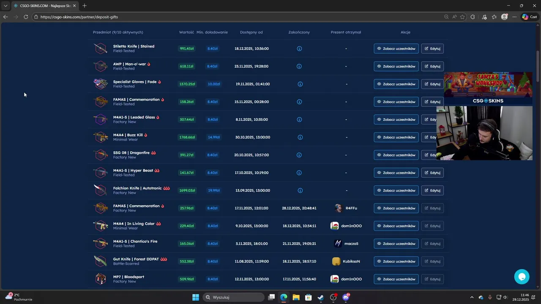Click the Wartość column header

pos(186,32)
